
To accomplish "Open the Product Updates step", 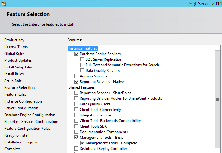I will point(18,60).
